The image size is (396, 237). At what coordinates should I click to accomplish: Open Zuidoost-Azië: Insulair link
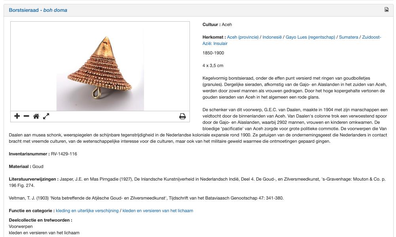point(292,40)
